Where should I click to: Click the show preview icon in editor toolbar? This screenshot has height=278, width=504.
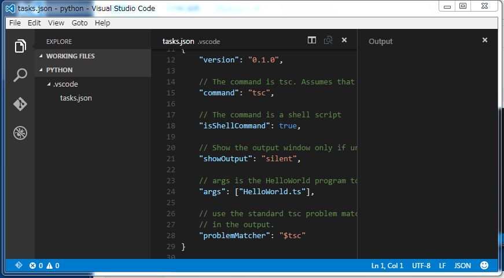328,40
